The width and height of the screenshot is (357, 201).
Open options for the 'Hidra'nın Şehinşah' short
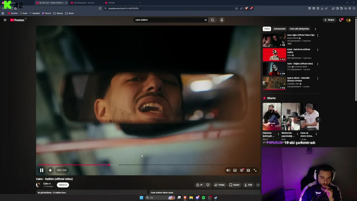(278, 134)
